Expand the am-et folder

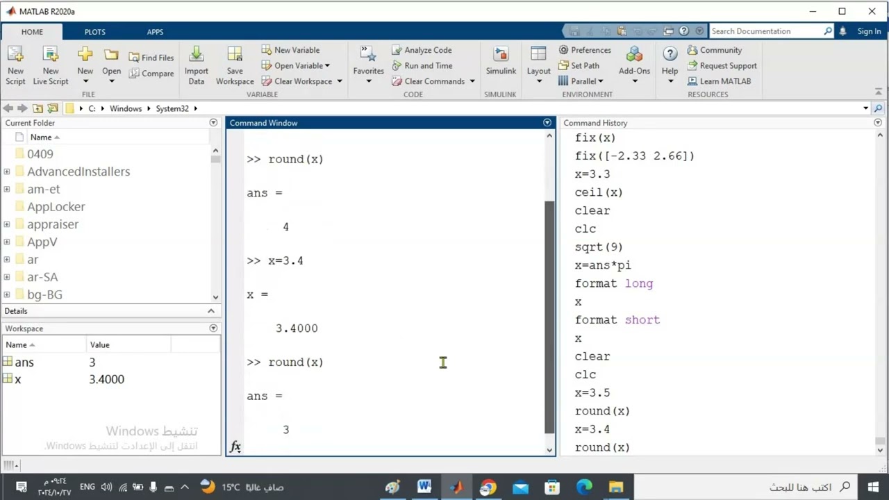pyautogui.click(x=7, y=189)
